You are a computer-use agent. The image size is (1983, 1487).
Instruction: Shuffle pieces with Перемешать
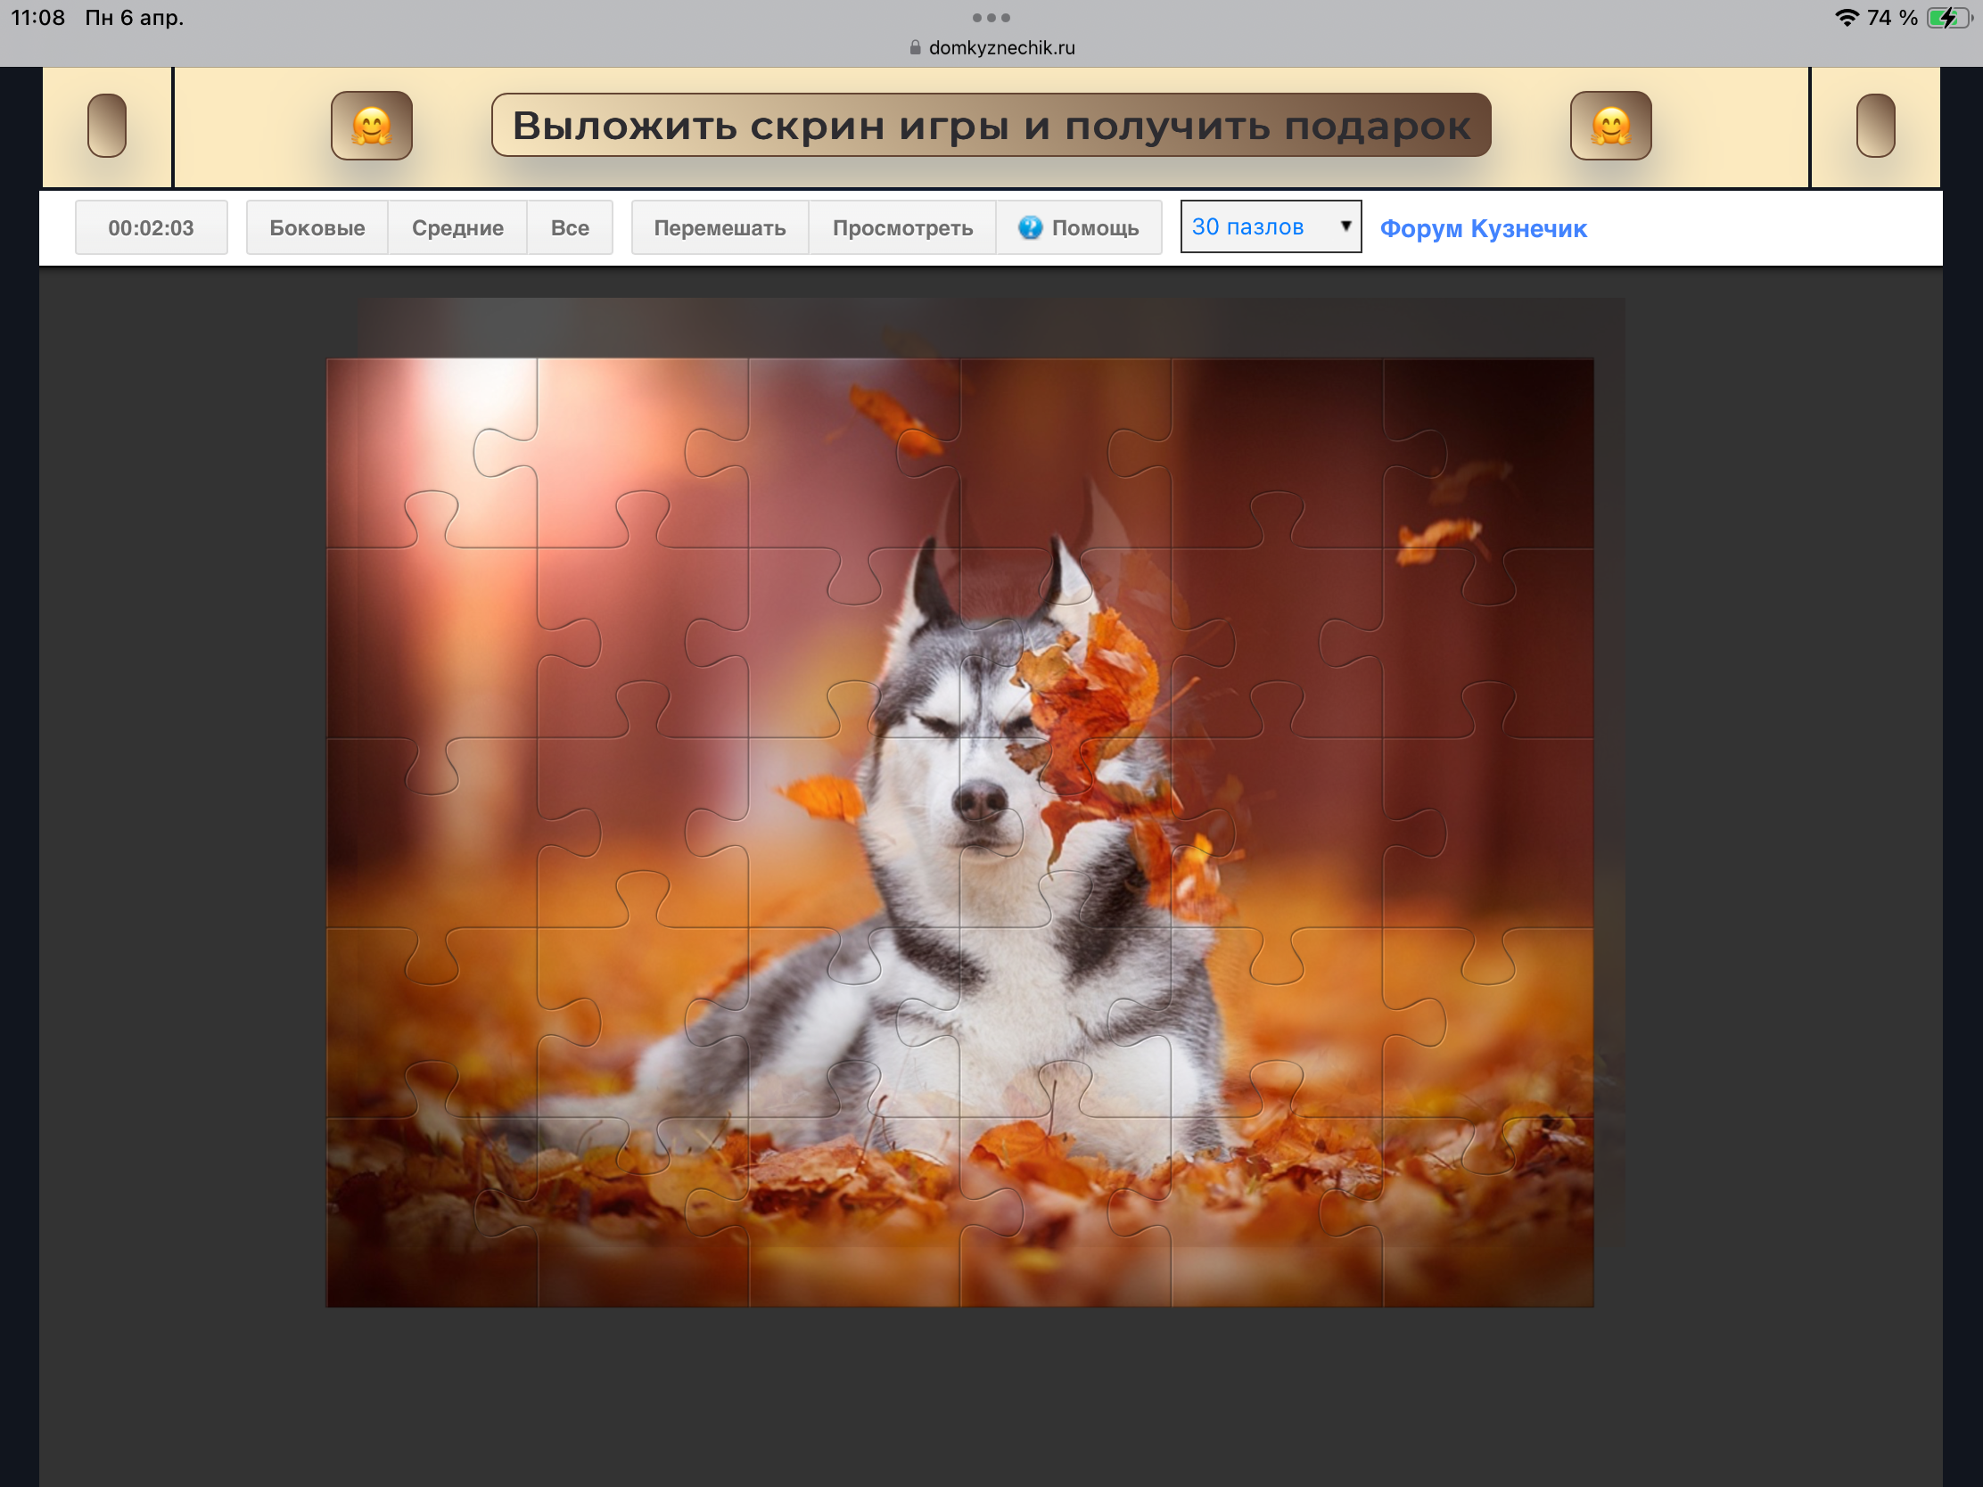tap(719, 227)
